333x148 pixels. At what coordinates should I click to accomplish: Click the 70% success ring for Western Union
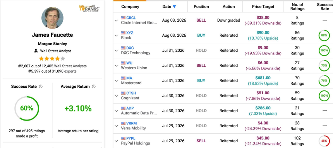(324, 66)
